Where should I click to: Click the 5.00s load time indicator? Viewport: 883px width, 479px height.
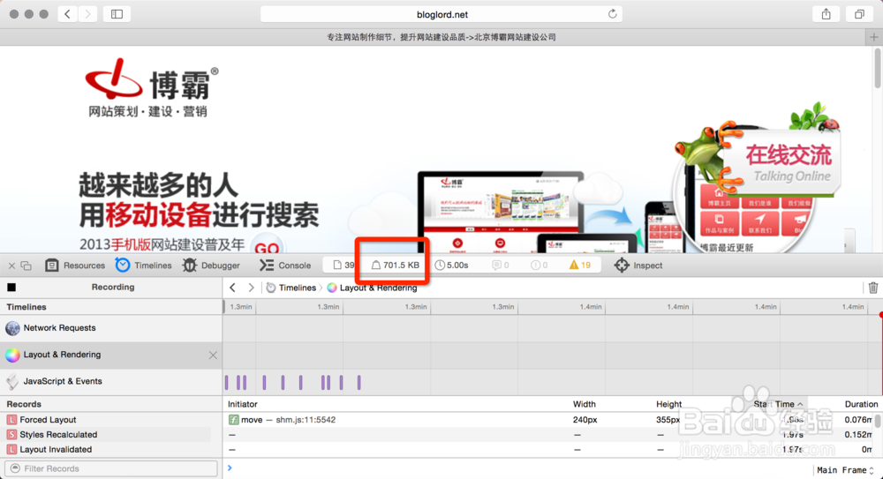pos(451,266)
